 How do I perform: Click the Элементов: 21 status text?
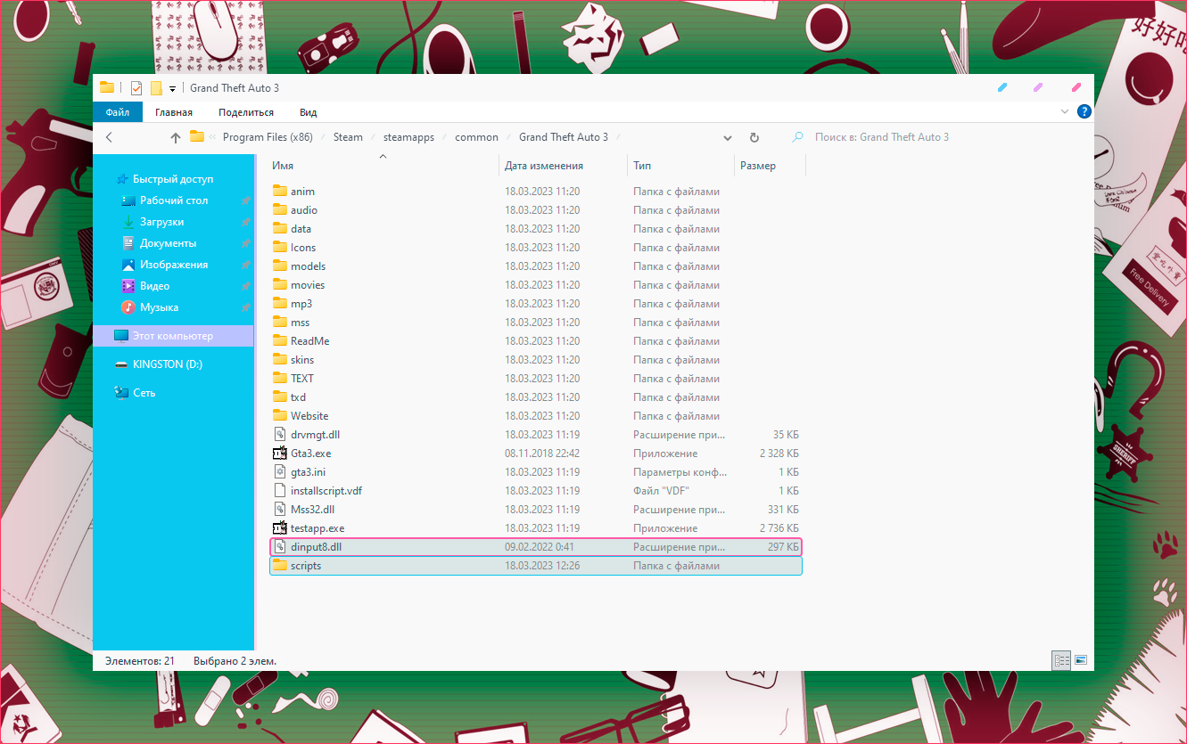(139, 661)
